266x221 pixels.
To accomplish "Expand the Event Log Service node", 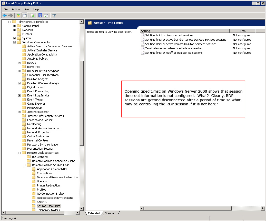I will [19, 95].
